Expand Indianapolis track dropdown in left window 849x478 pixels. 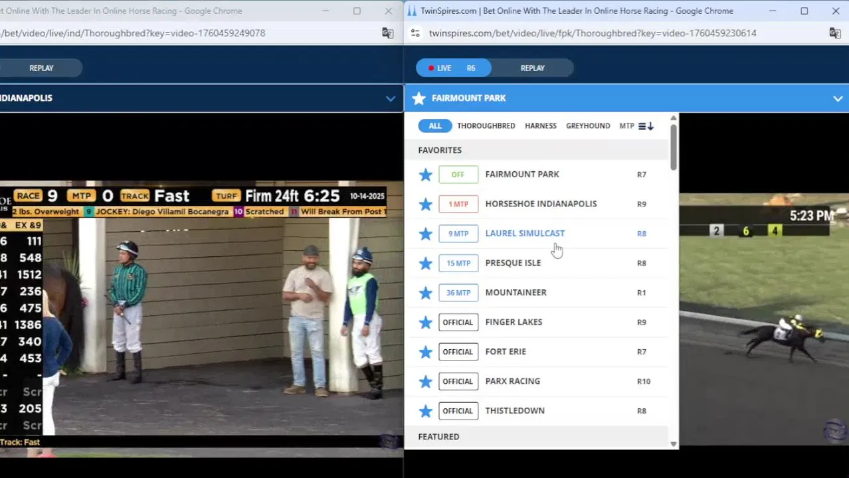[x=391, y=98]
